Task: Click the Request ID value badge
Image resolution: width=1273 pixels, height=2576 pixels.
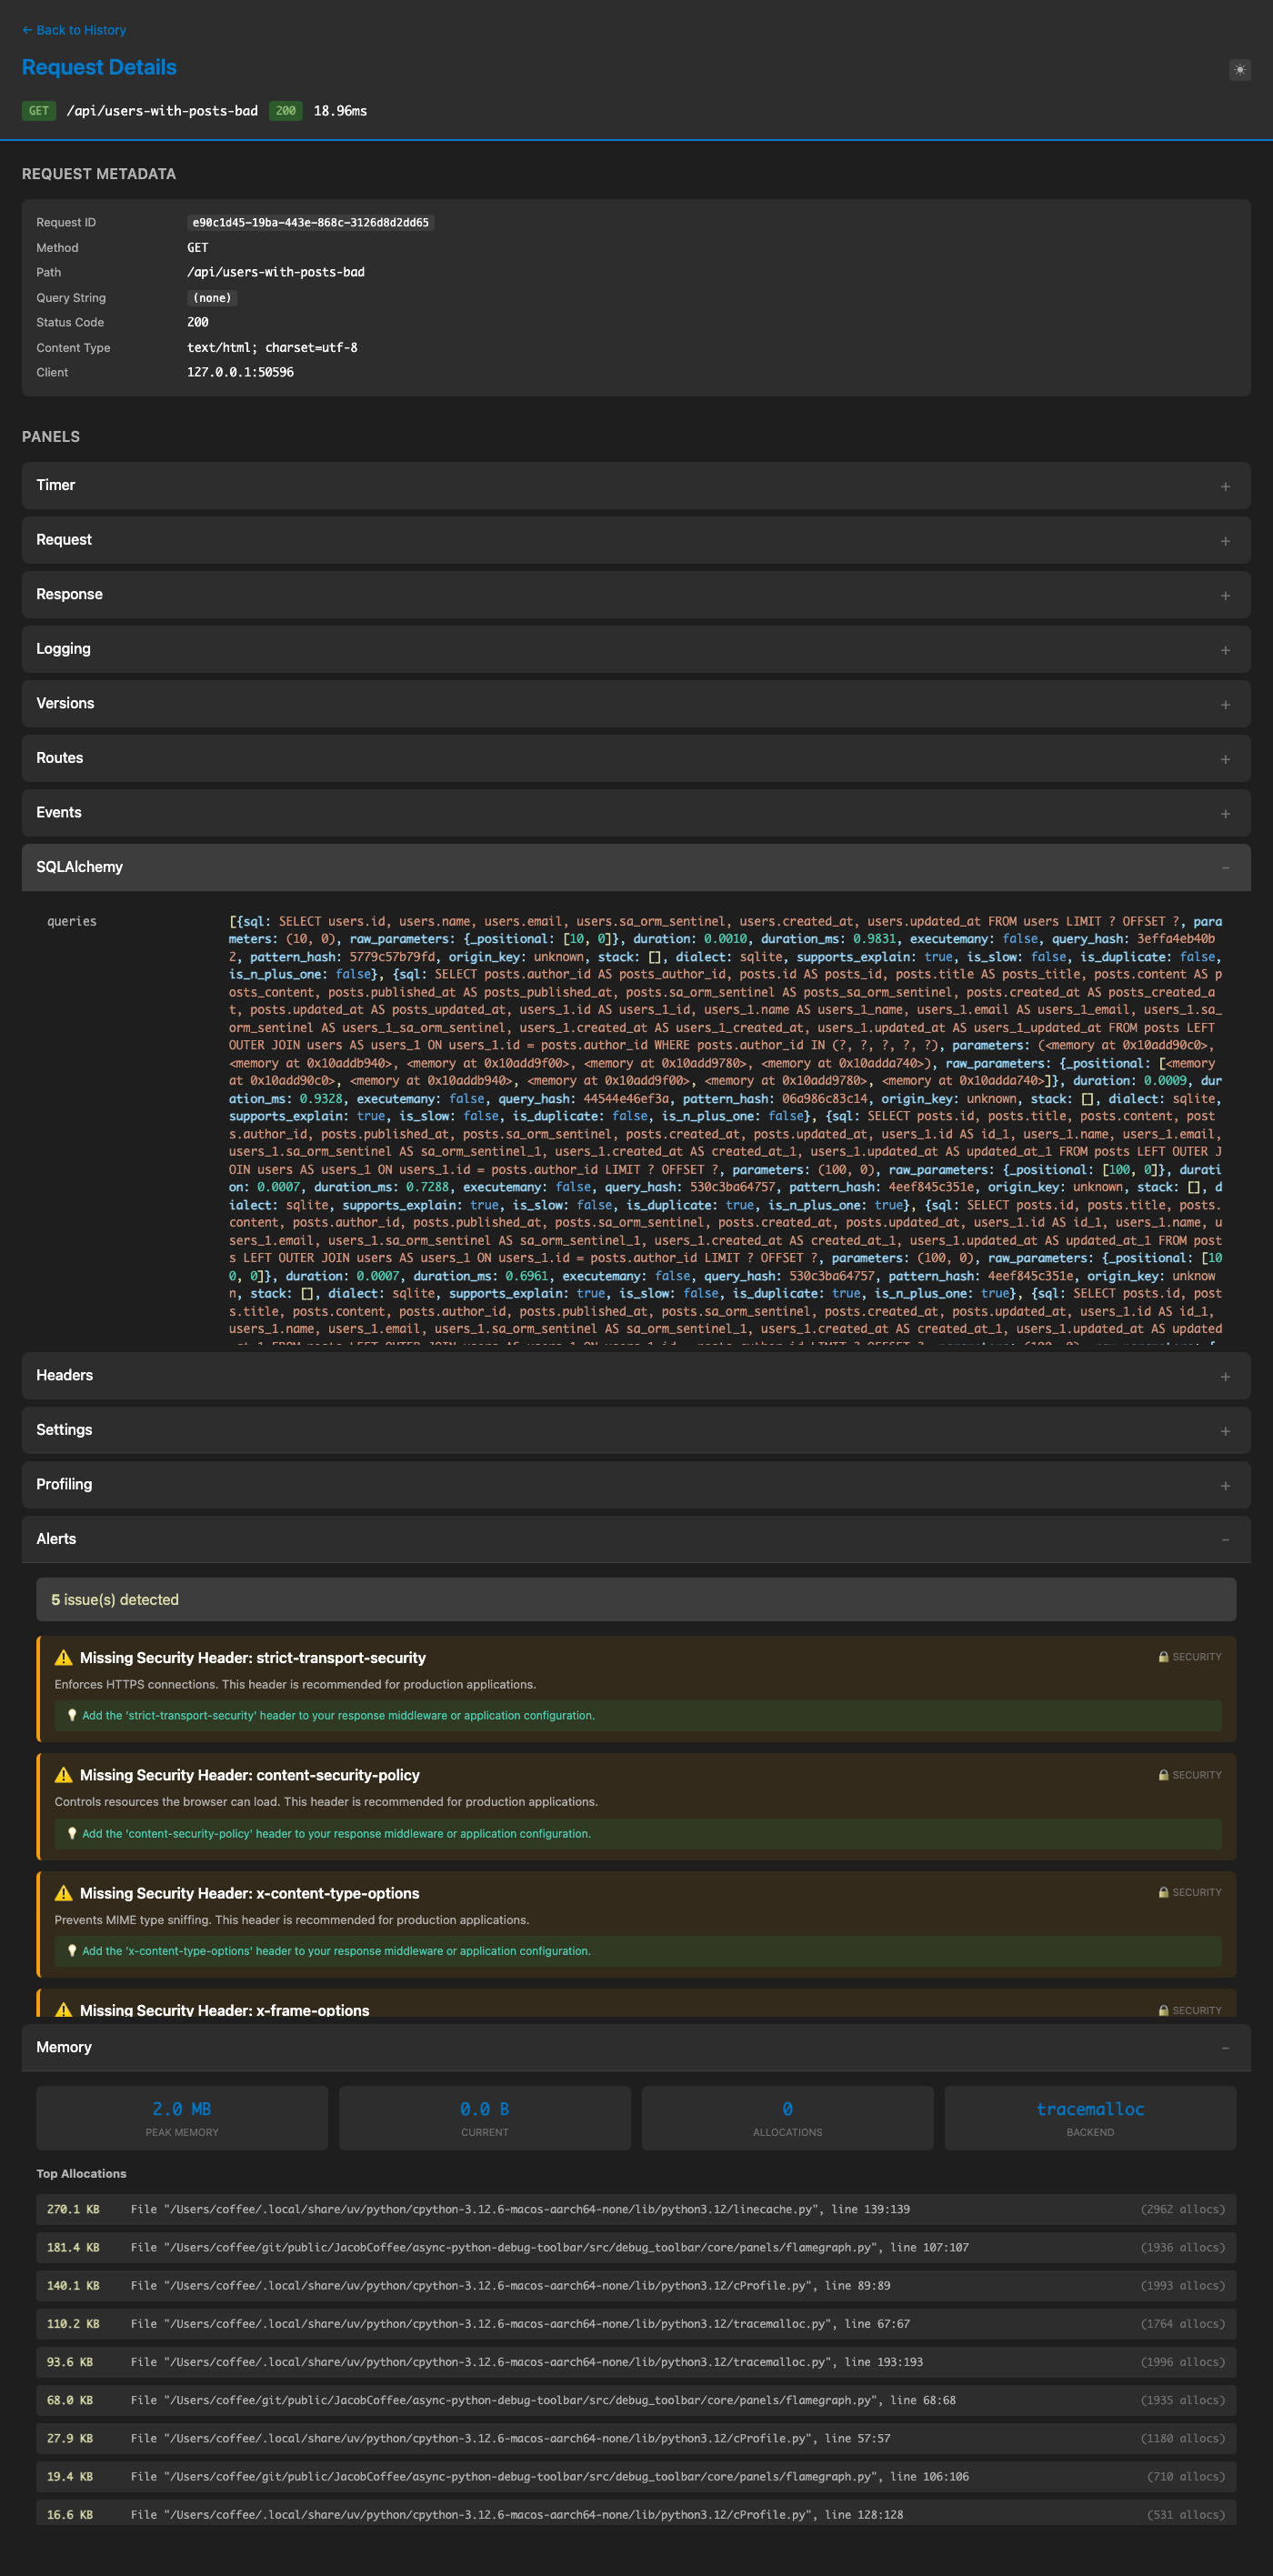Action: point(310,223)
